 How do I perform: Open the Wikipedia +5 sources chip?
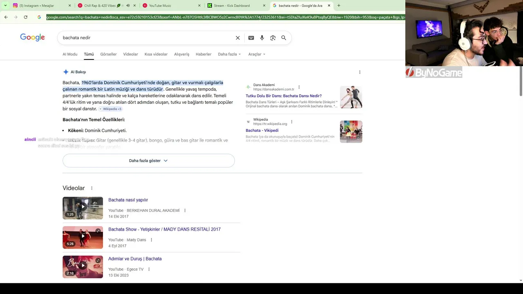pos(110,109)
